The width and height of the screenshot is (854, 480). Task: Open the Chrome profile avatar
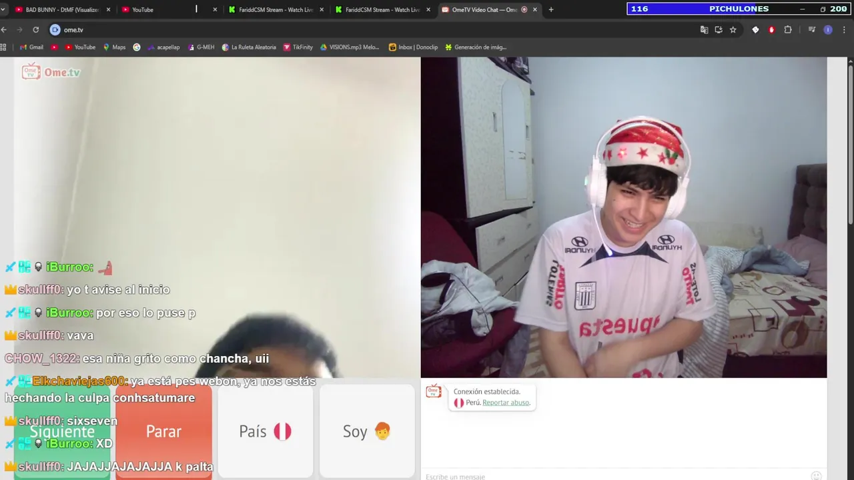pos(828,29)
